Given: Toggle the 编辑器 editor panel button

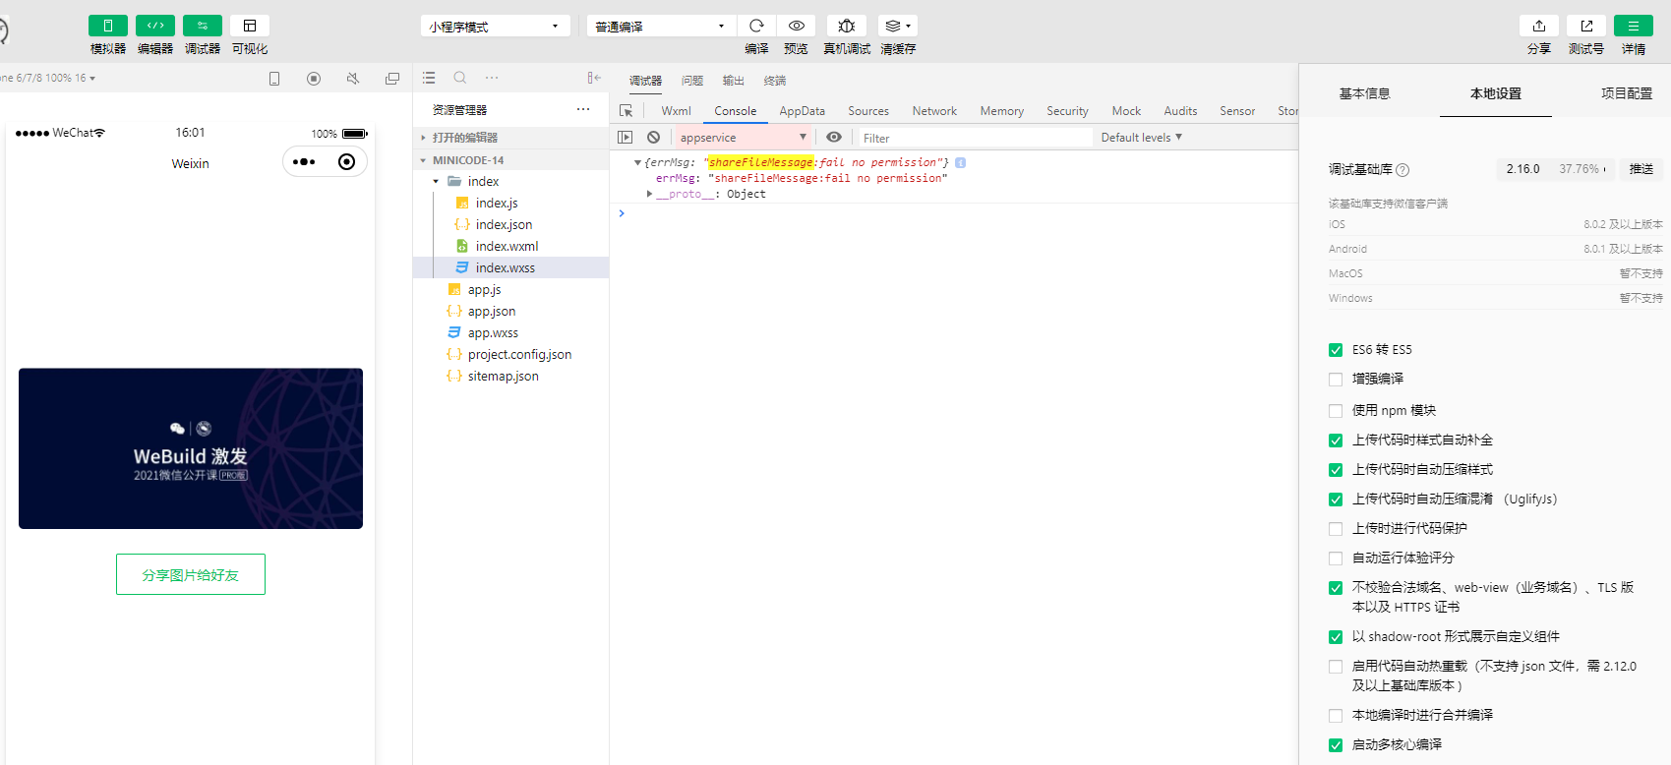Looking at the screenshot, I should (155, 26).
